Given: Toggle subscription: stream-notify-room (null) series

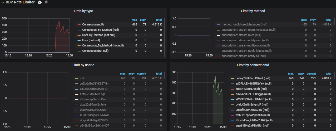Looking at the screenshot, I should 246,45.
